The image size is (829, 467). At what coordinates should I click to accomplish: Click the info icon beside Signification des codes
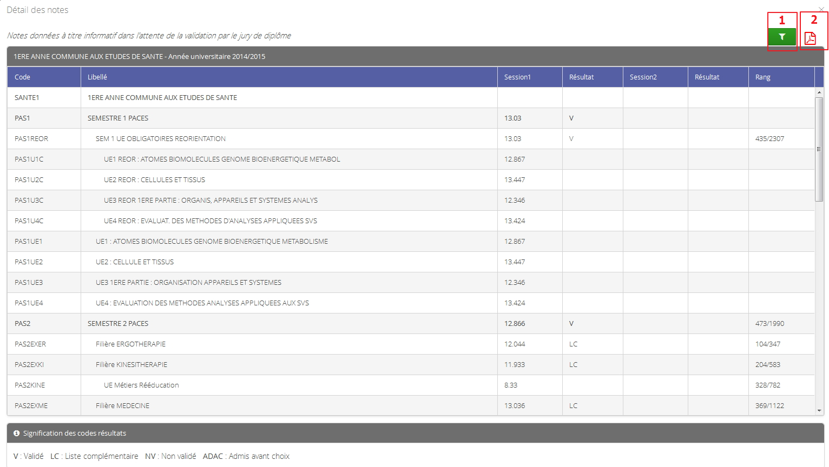[17, 433]
